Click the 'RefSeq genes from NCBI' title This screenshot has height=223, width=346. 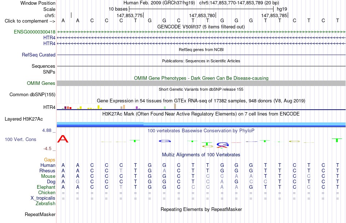point(201,50)
